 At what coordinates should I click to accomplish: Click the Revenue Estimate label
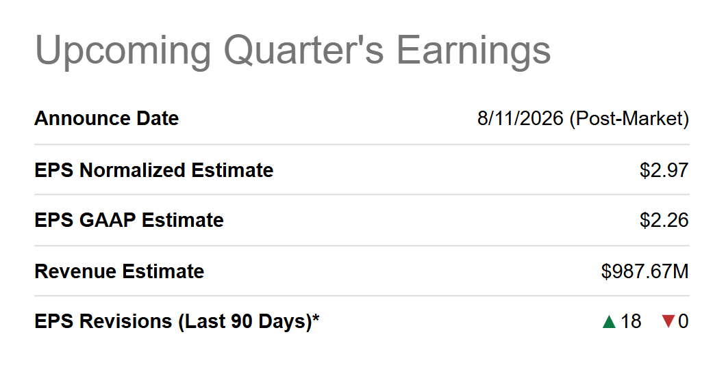[119, 271]
